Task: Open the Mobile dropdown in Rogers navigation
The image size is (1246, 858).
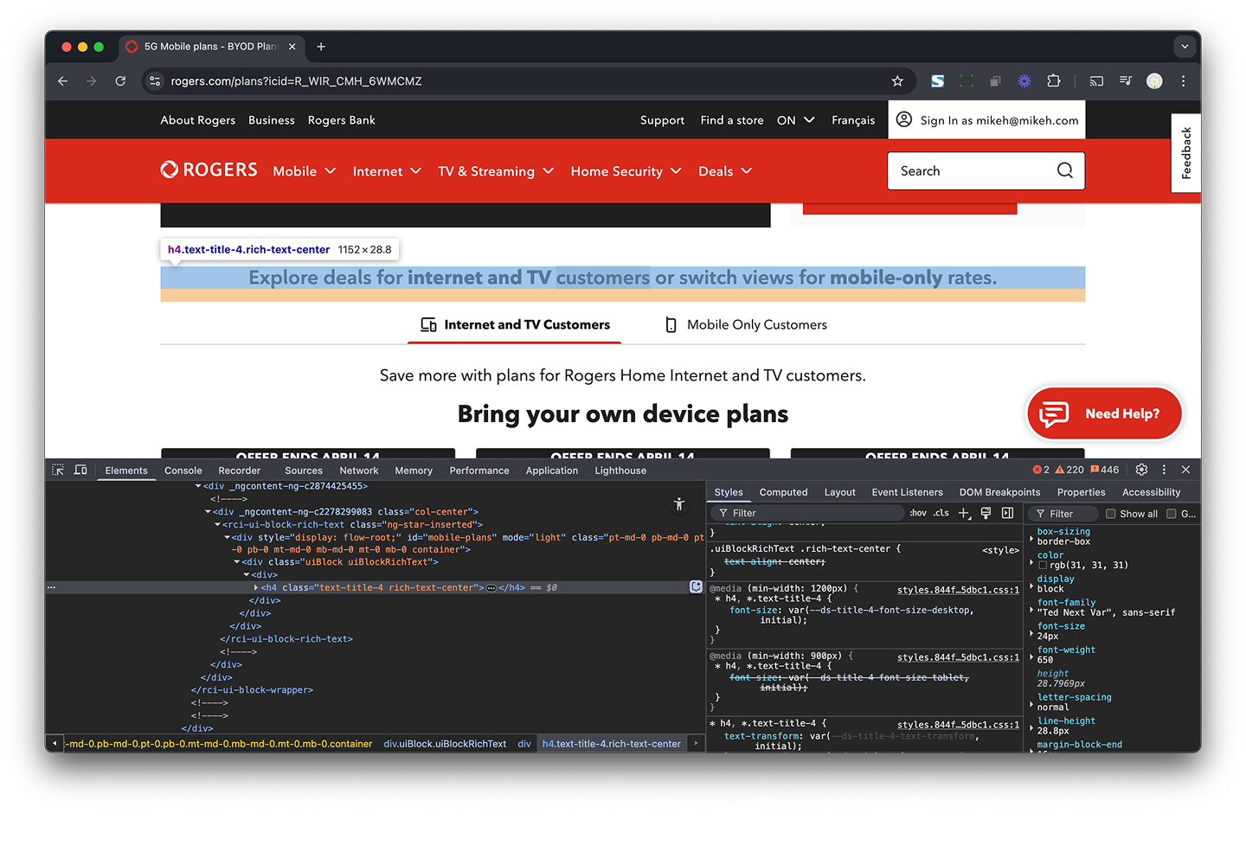Action: (x=305, y=171)
